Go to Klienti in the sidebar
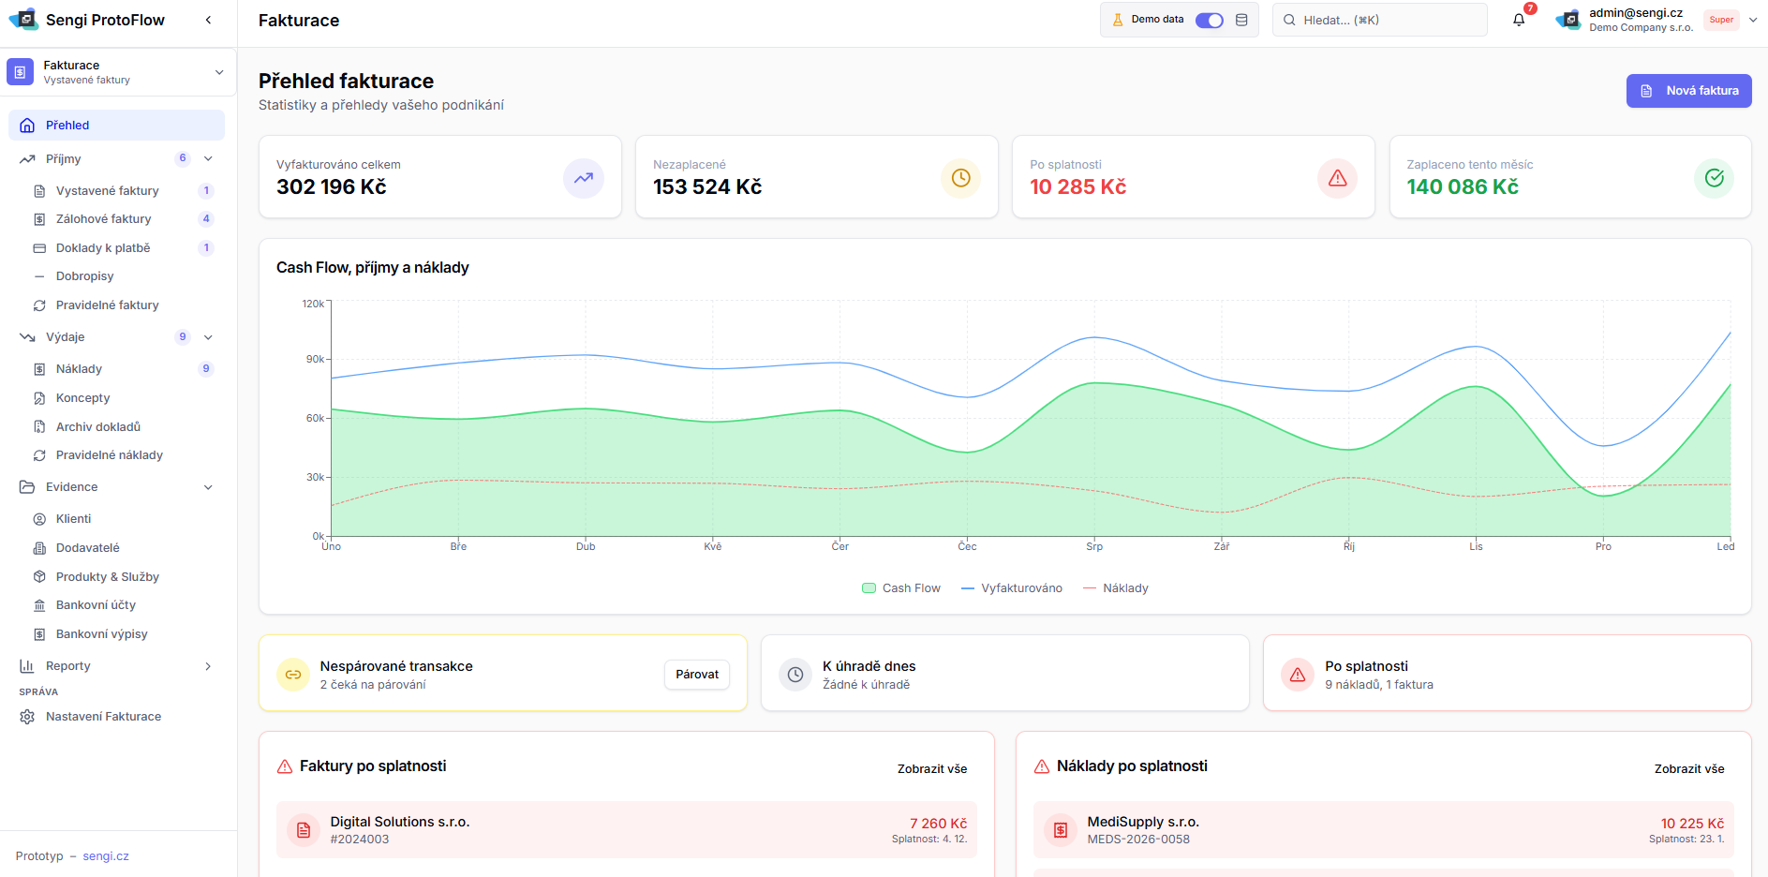Viewport: 1768px width, 877px height. (73, 519)
